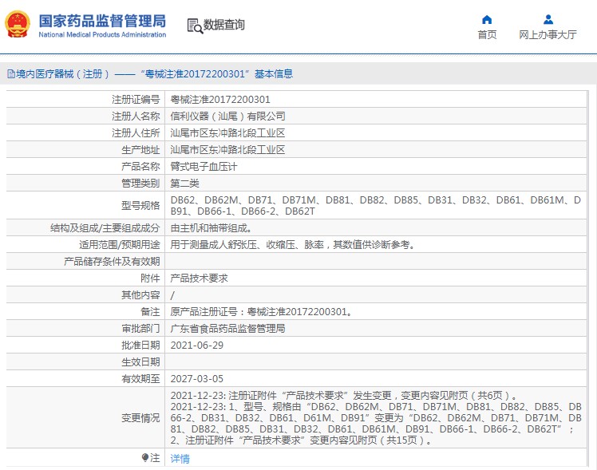
Task: Click the home house icon
Action: [487, 19]
